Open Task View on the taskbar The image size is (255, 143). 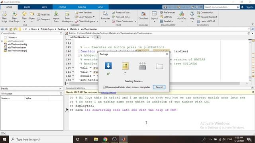pos(87,139)
